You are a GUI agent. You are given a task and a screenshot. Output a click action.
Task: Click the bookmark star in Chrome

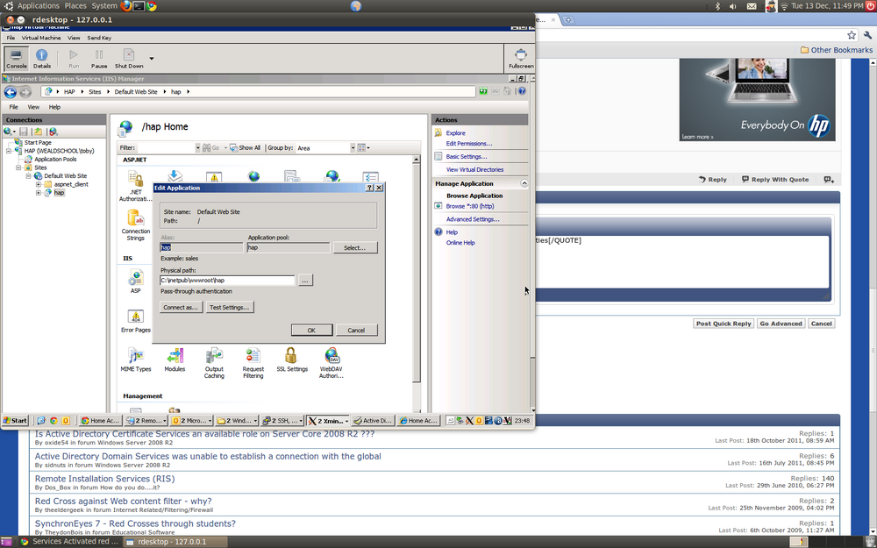click(852, 35)
